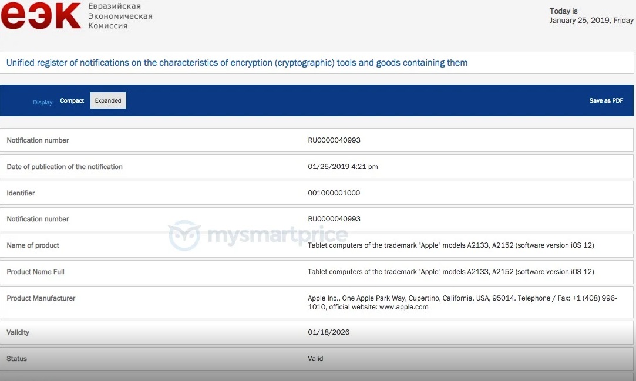Click the www.apple.com official website text
Image resolution: width=636 pixels, height=381 pixels.
point(405,307)
